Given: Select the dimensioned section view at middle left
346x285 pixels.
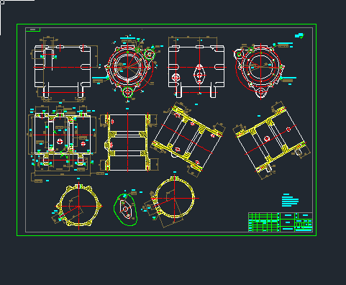Looking at the screenshot, I should [63, 142].
